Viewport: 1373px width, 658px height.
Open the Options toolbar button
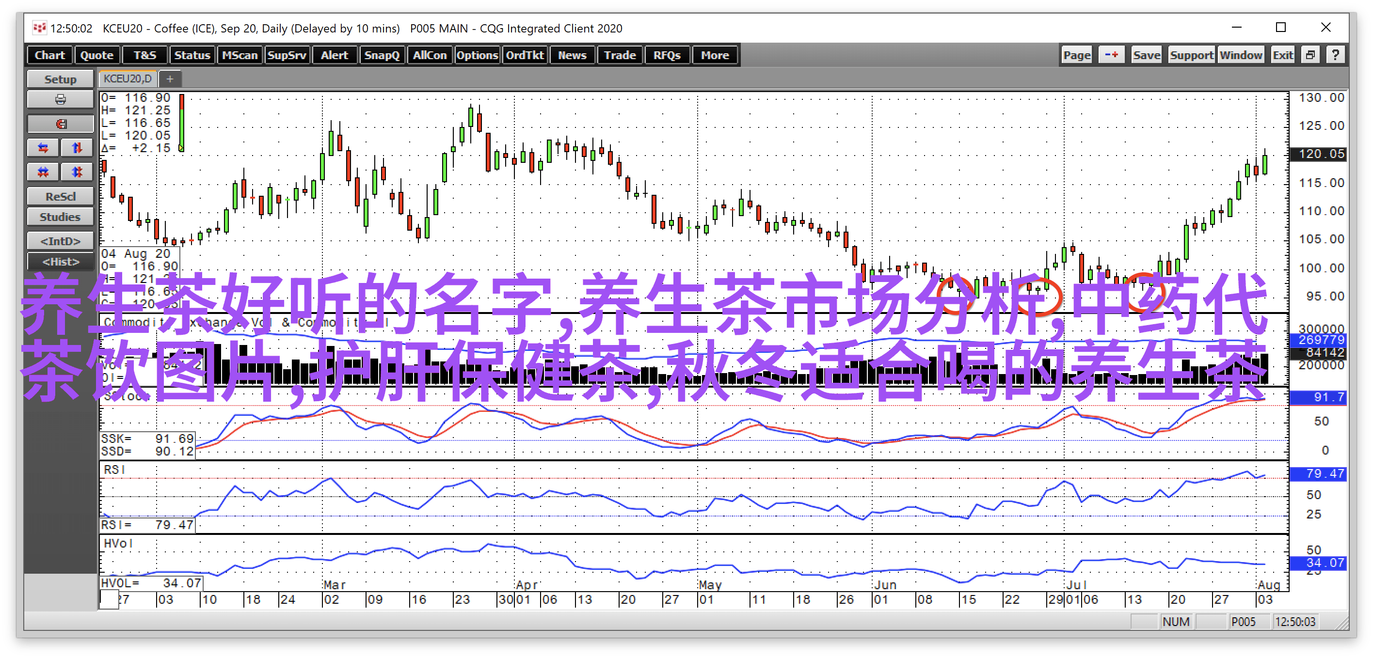click(477, 55)
